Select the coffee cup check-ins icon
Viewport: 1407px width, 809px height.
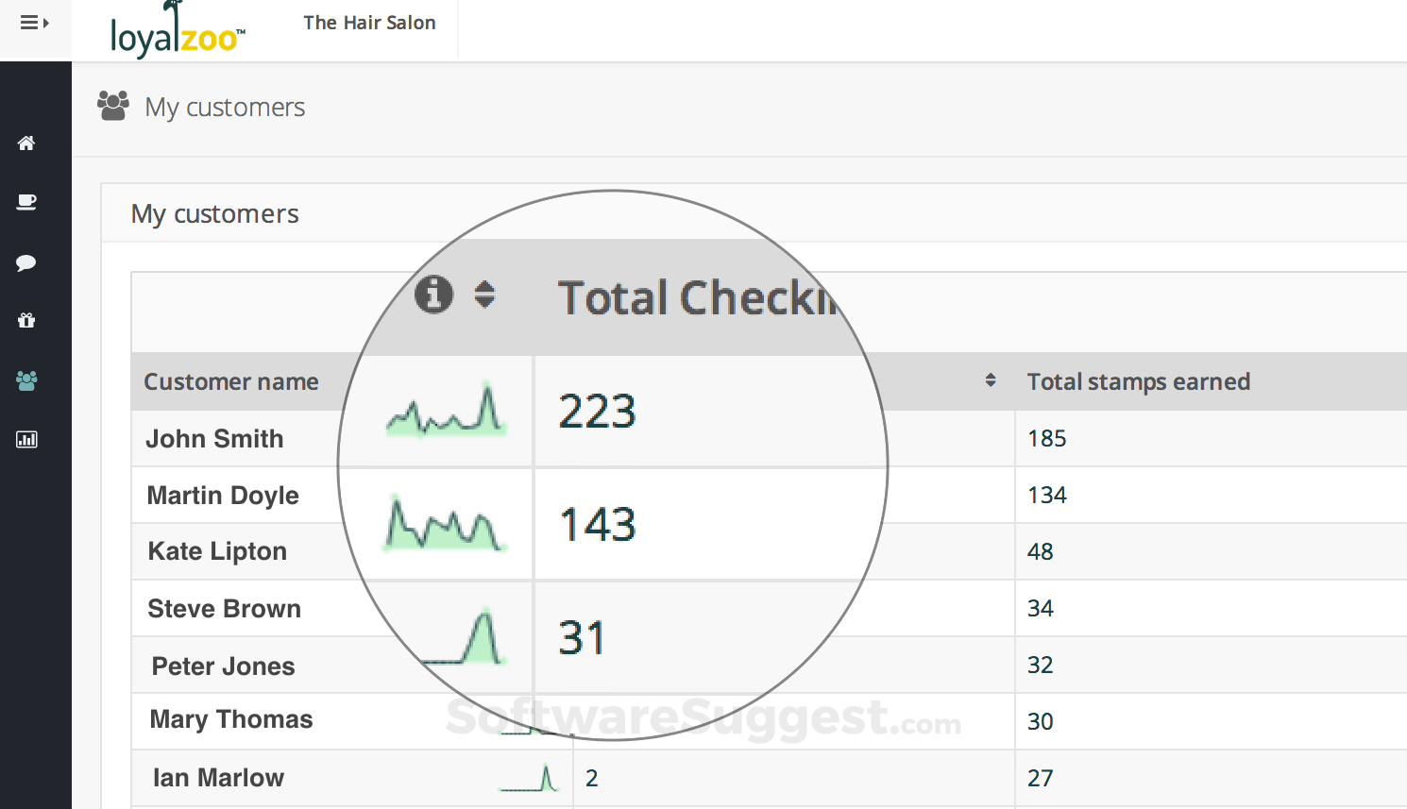pos(26,202)
